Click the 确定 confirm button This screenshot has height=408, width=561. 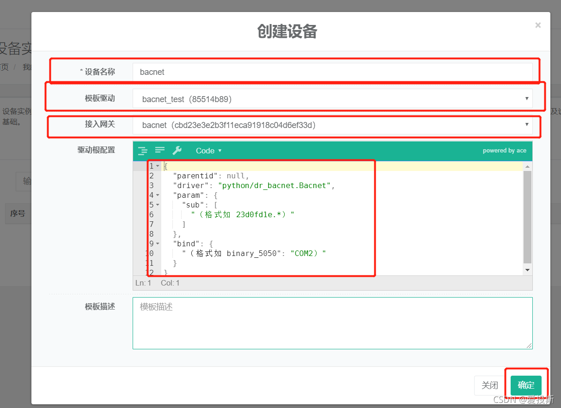[526, 385]
